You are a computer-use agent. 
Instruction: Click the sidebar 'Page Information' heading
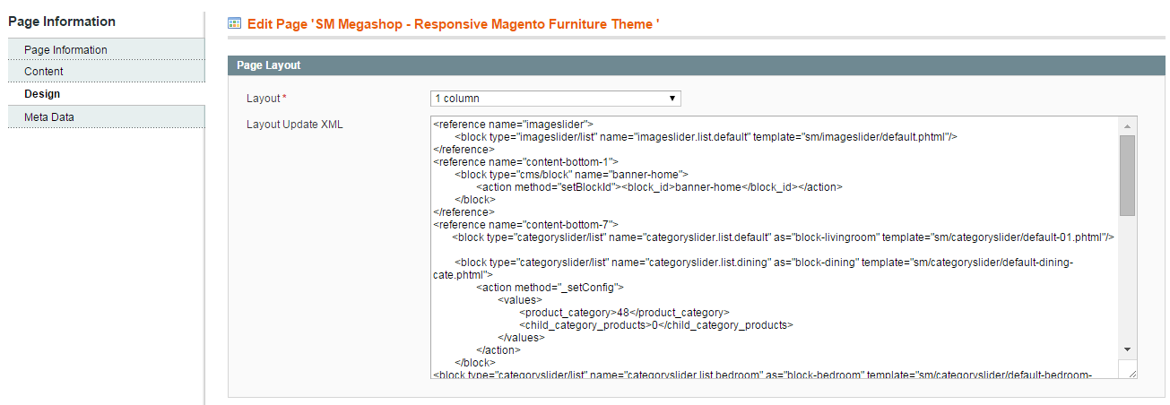tap(62, 22)
